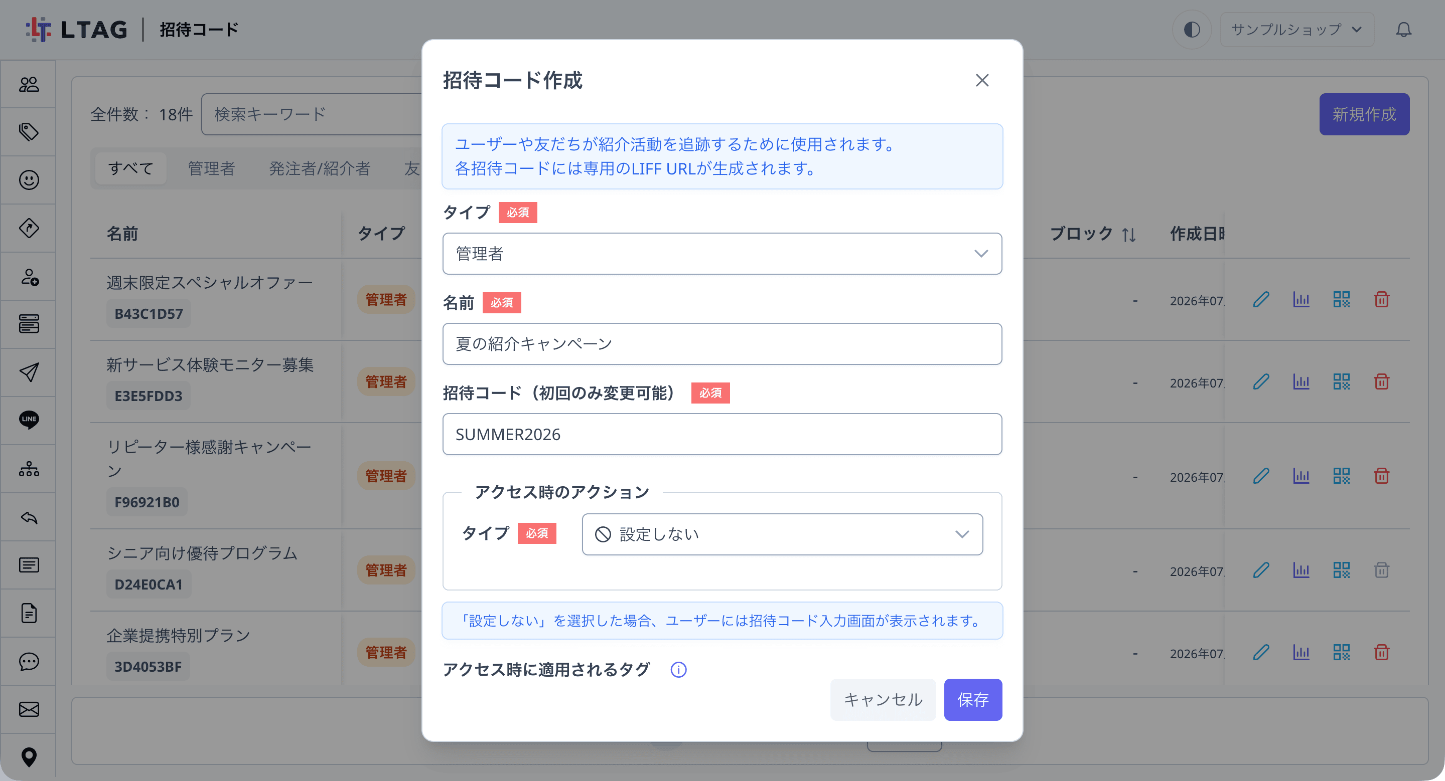Viewport: 1445px width, 781px height.
Task: Close the 招待コード作成 dialog
Action: click(x=982, y=81)
